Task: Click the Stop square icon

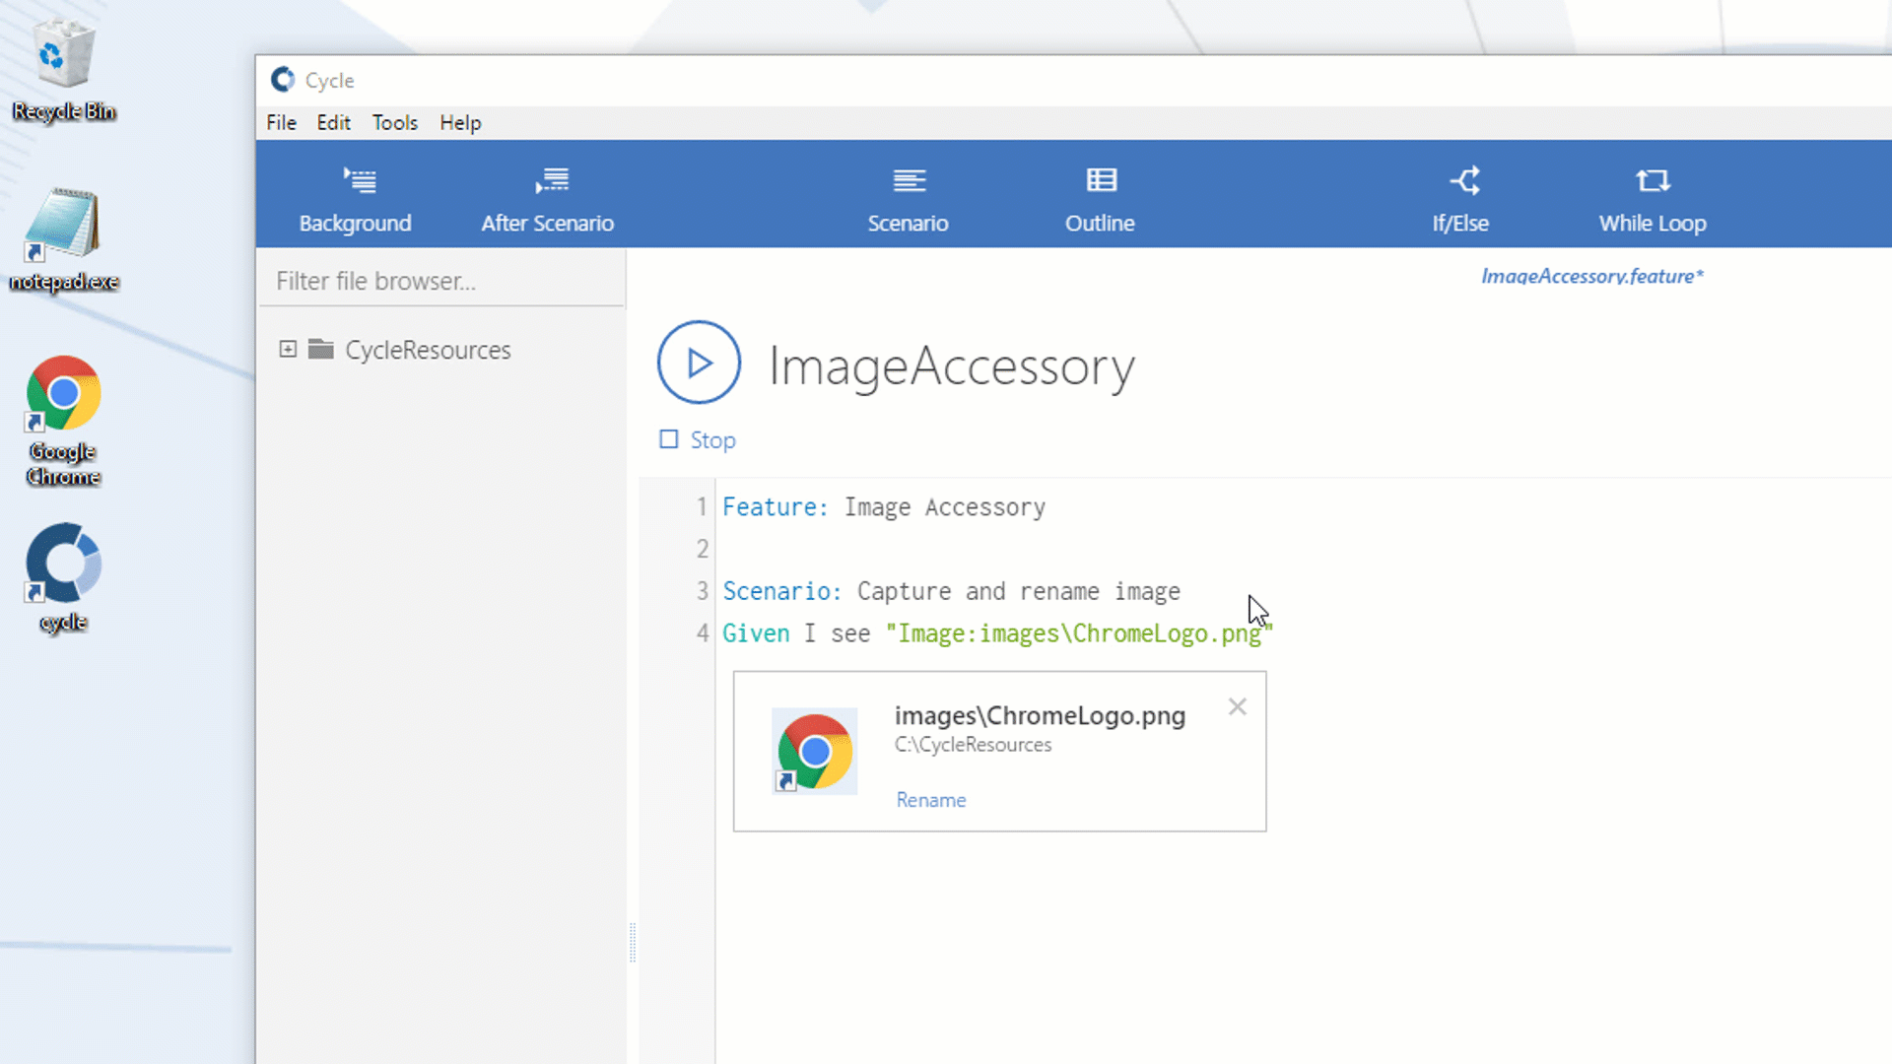Action: point(669,439)
